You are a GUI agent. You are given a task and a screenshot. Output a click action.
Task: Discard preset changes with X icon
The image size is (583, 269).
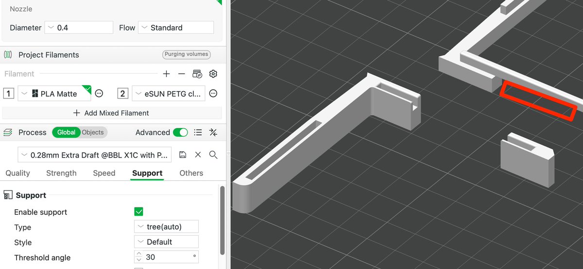[198, 155]
